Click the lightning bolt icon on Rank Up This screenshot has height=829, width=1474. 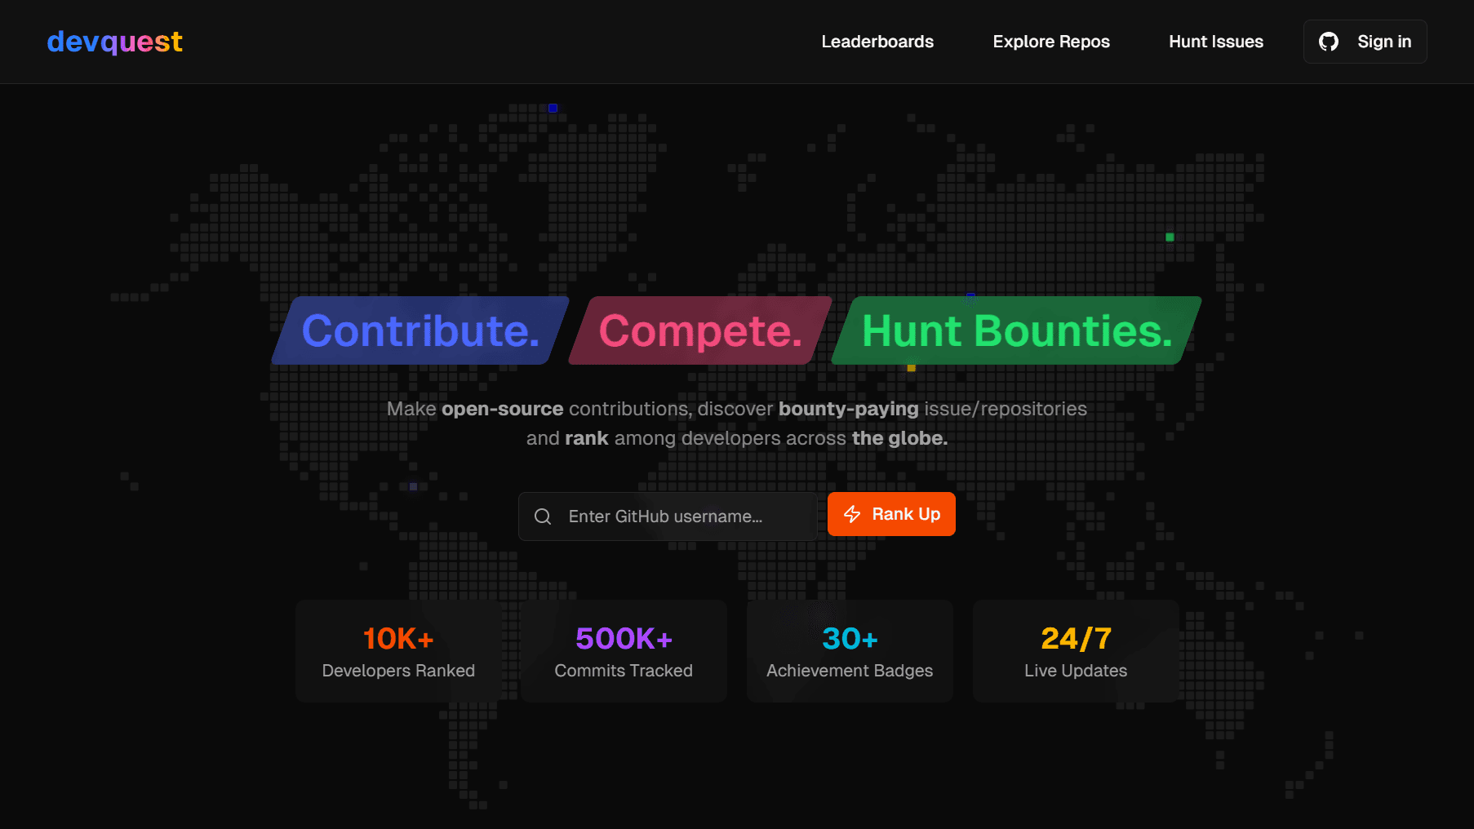(x=852, y=514)
